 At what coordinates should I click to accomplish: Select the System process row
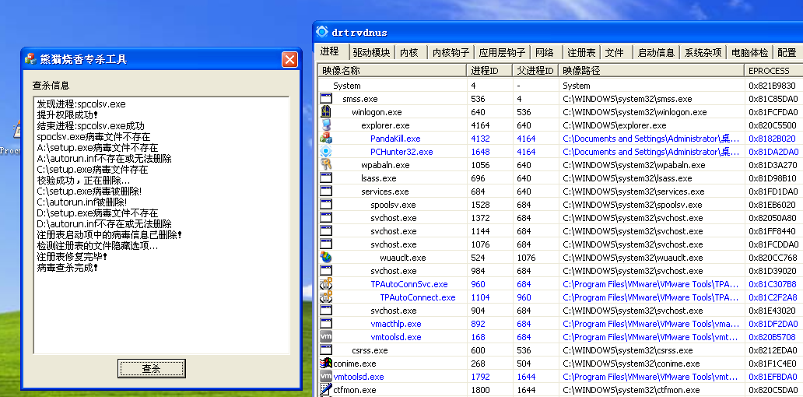point(560,86)
